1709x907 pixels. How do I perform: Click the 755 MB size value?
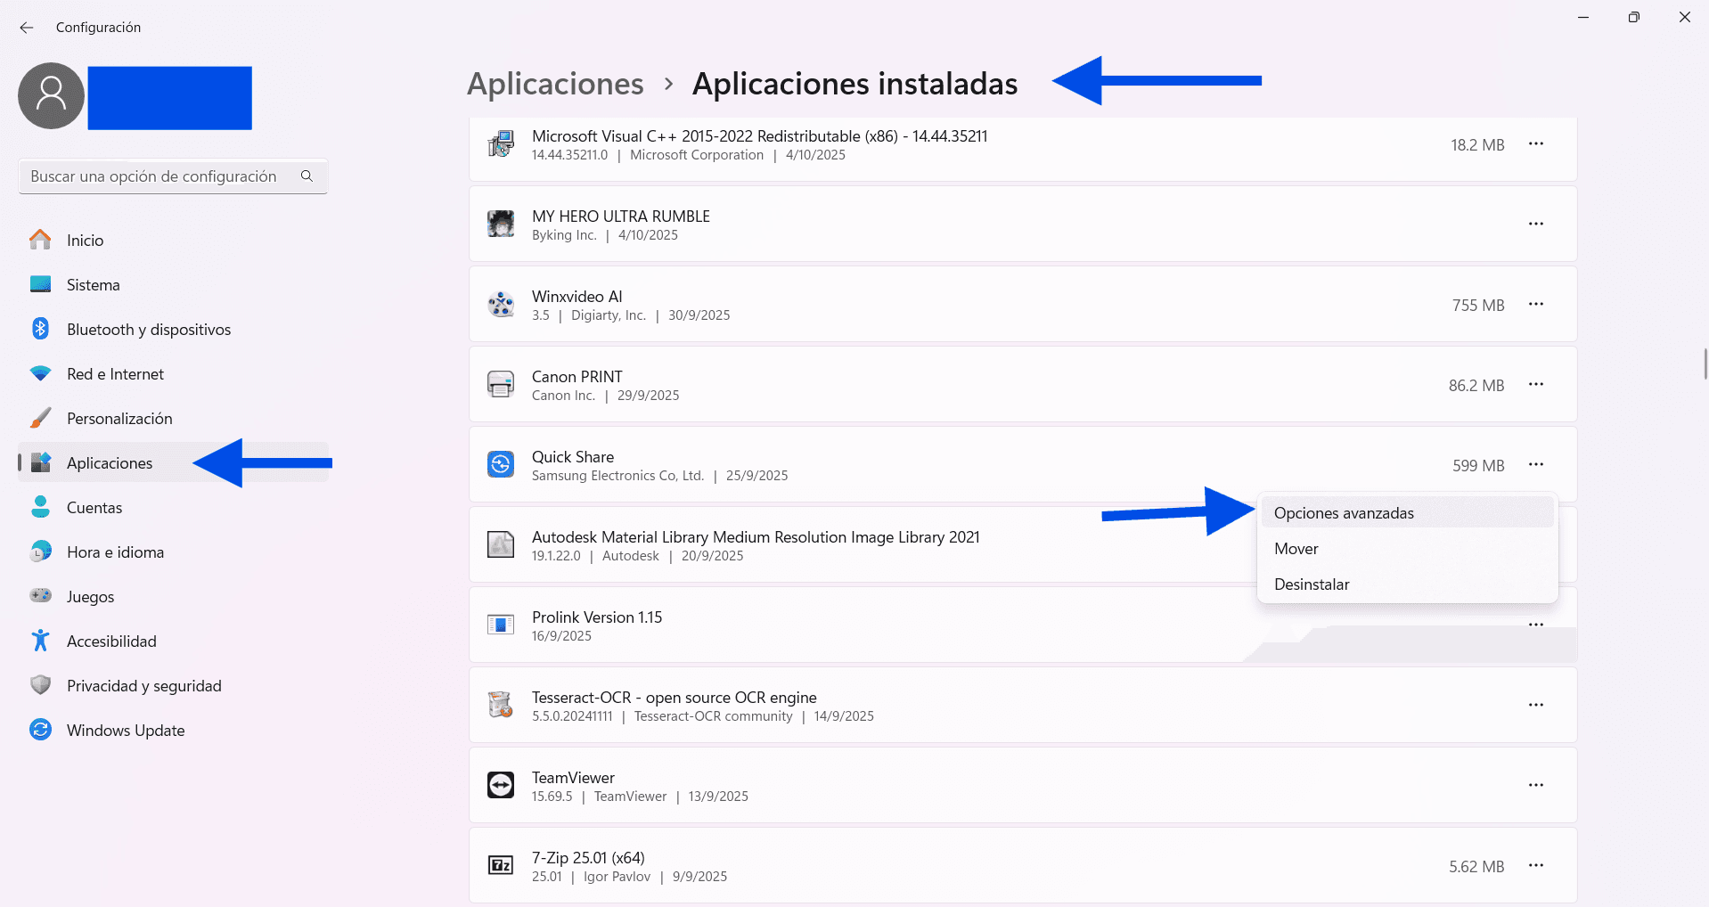pos(1478,306)
